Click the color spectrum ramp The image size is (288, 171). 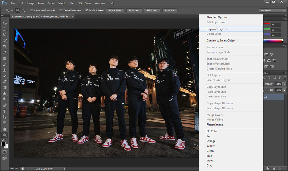coord(273,41)
